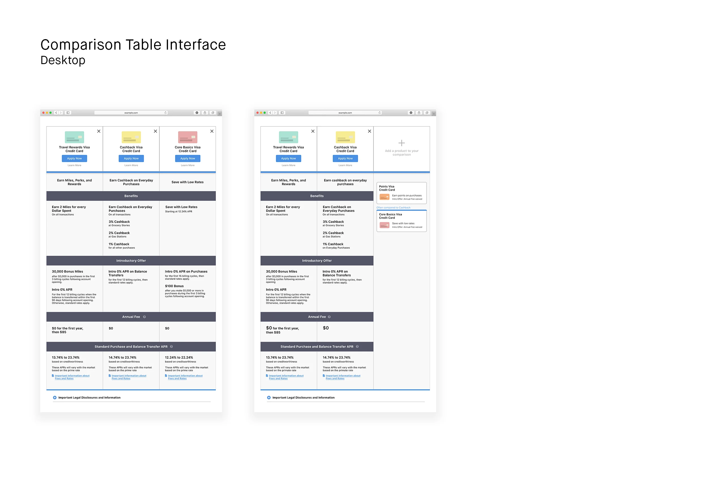The height and width of the screenshot is (478, 708).
Task: Apply Now for Travel Rewards Visa, left browser
Action: pyautogui.click(x=74, y=158)
